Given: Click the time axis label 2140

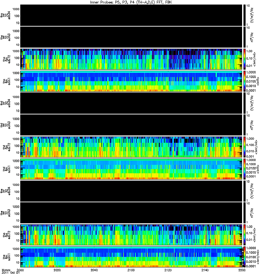Looking at the screenshot, I should [205, 270].
